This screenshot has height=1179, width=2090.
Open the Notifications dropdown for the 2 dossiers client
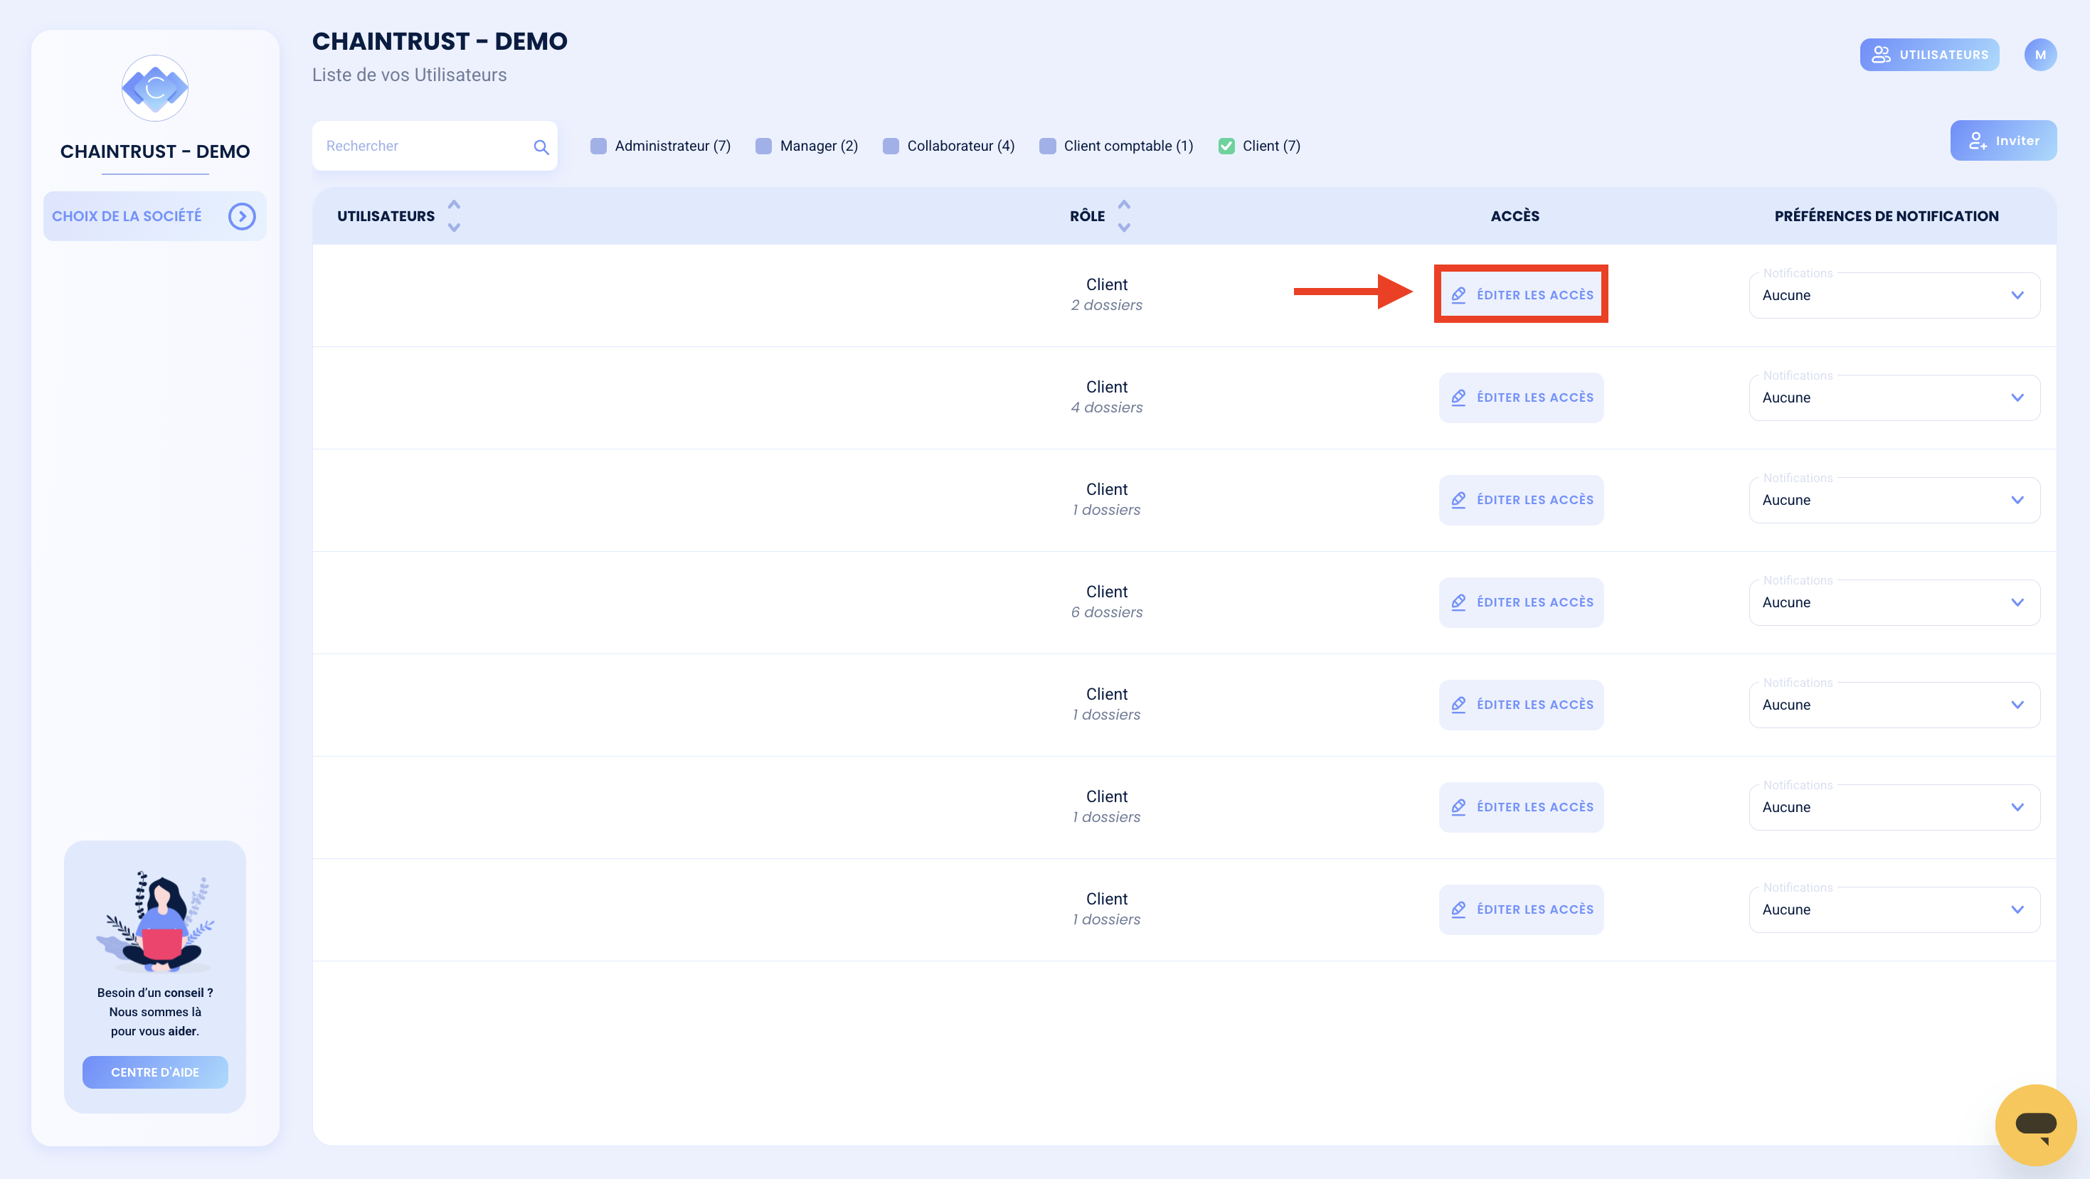1894,295
